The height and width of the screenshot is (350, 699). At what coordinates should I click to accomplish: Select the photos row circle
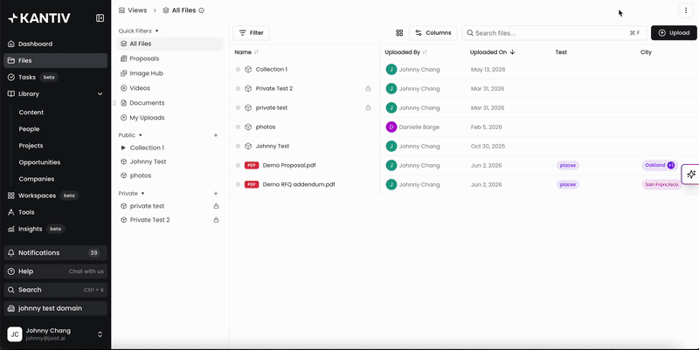(238, 127)
